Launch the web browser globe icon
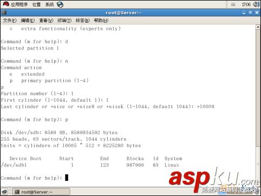The height and width of the screenshot is (196, 261). [x=60, y=4]
